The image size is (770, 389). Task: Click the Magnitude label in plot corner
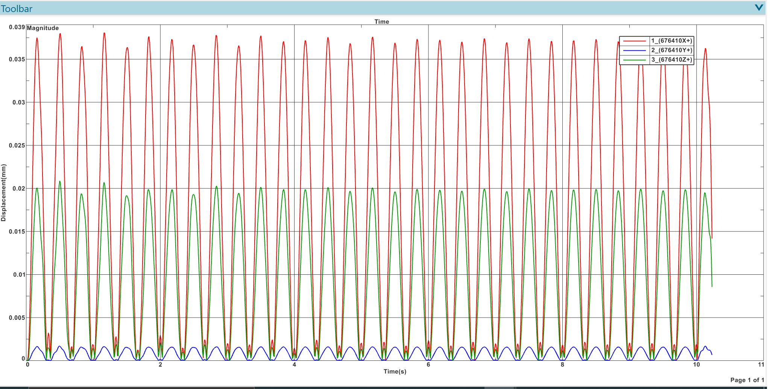pos(43,28)
